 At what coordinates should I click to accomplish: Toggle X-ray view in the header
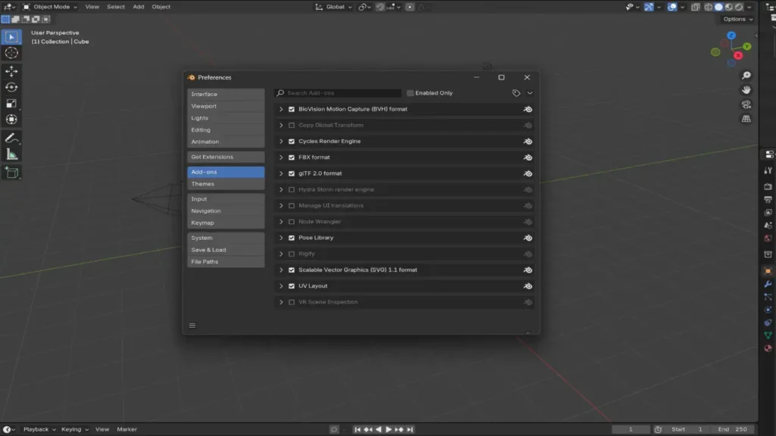[696, 7]
